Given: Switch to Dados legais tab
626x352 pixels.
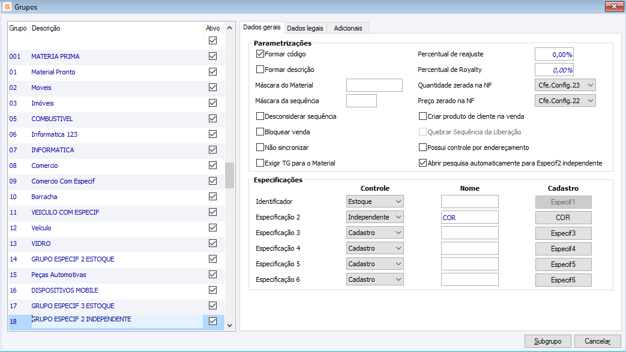Looking at the screenshot, I should point(305,28).
